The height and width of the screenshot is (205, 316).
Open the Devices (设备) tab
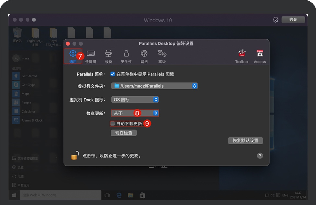[x=109, y=57]
